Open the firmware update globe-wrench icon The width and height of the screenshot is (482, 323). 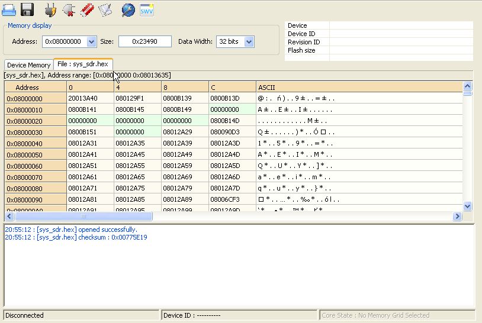click(128, 9)
